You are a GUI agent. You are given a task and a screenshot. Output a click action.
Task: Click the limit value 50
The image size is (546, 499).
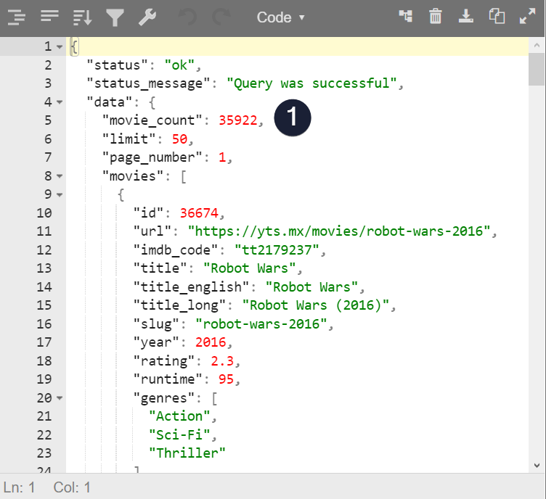[179, 139]
